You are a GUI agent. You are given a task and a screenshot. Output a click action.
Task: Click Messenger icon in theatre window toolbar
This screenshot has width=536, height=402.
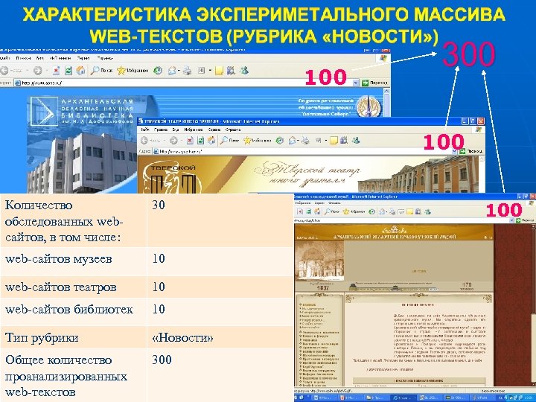(356, 141)
